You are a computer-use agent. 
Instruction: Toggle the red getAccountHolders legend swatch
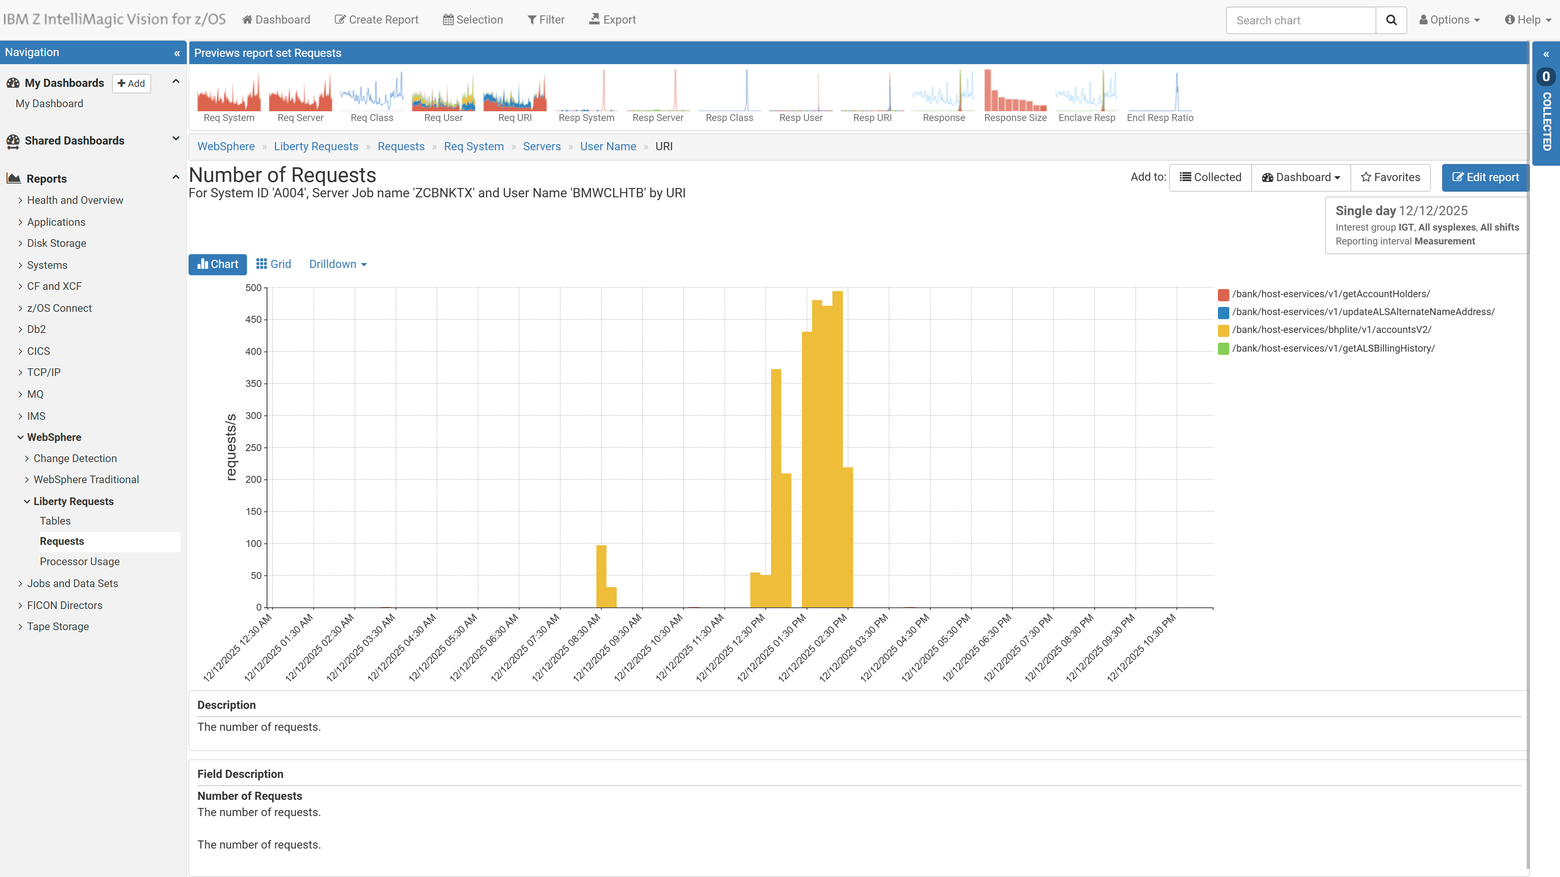point(1223,295)
